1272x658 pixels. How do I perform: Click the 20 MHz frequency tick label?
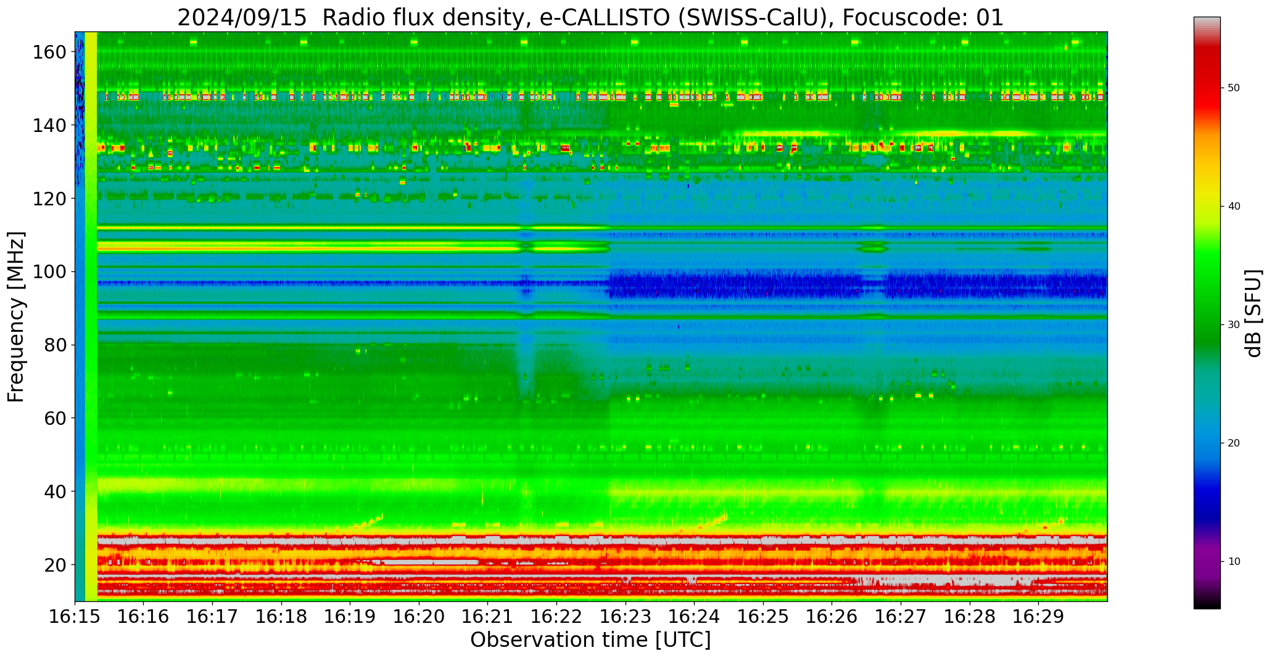(x=55, y=565)
